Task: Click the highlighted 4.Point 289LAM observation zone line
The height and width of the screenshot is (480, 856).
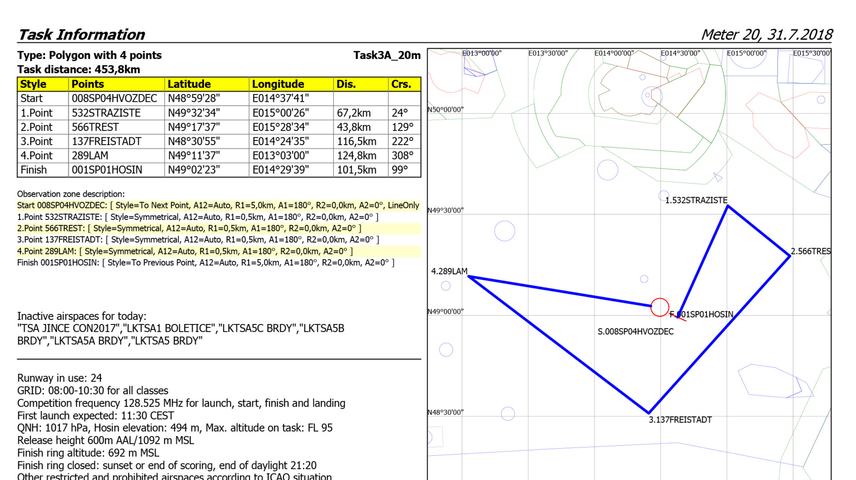Action: [185, 251]
